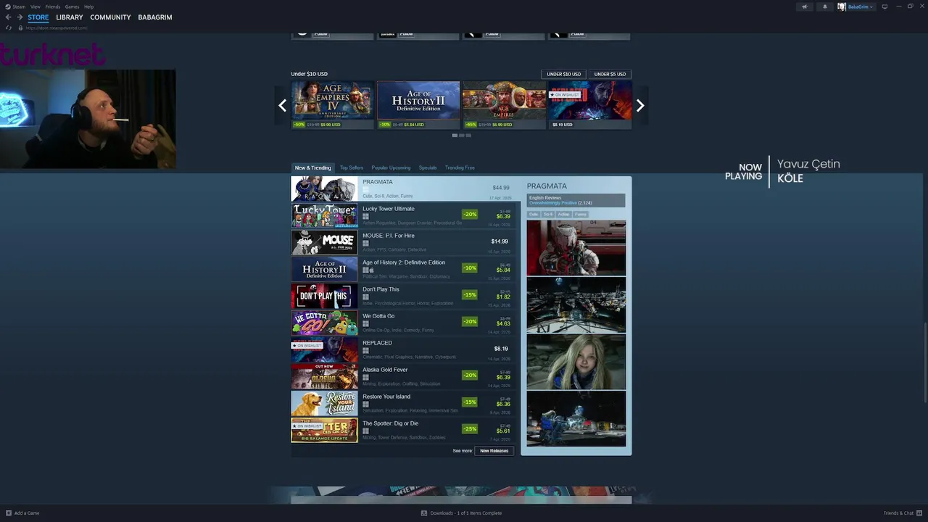Switch to the Specials tab
Viewport: 928px width, 522px height.
(x=428, y=167)
